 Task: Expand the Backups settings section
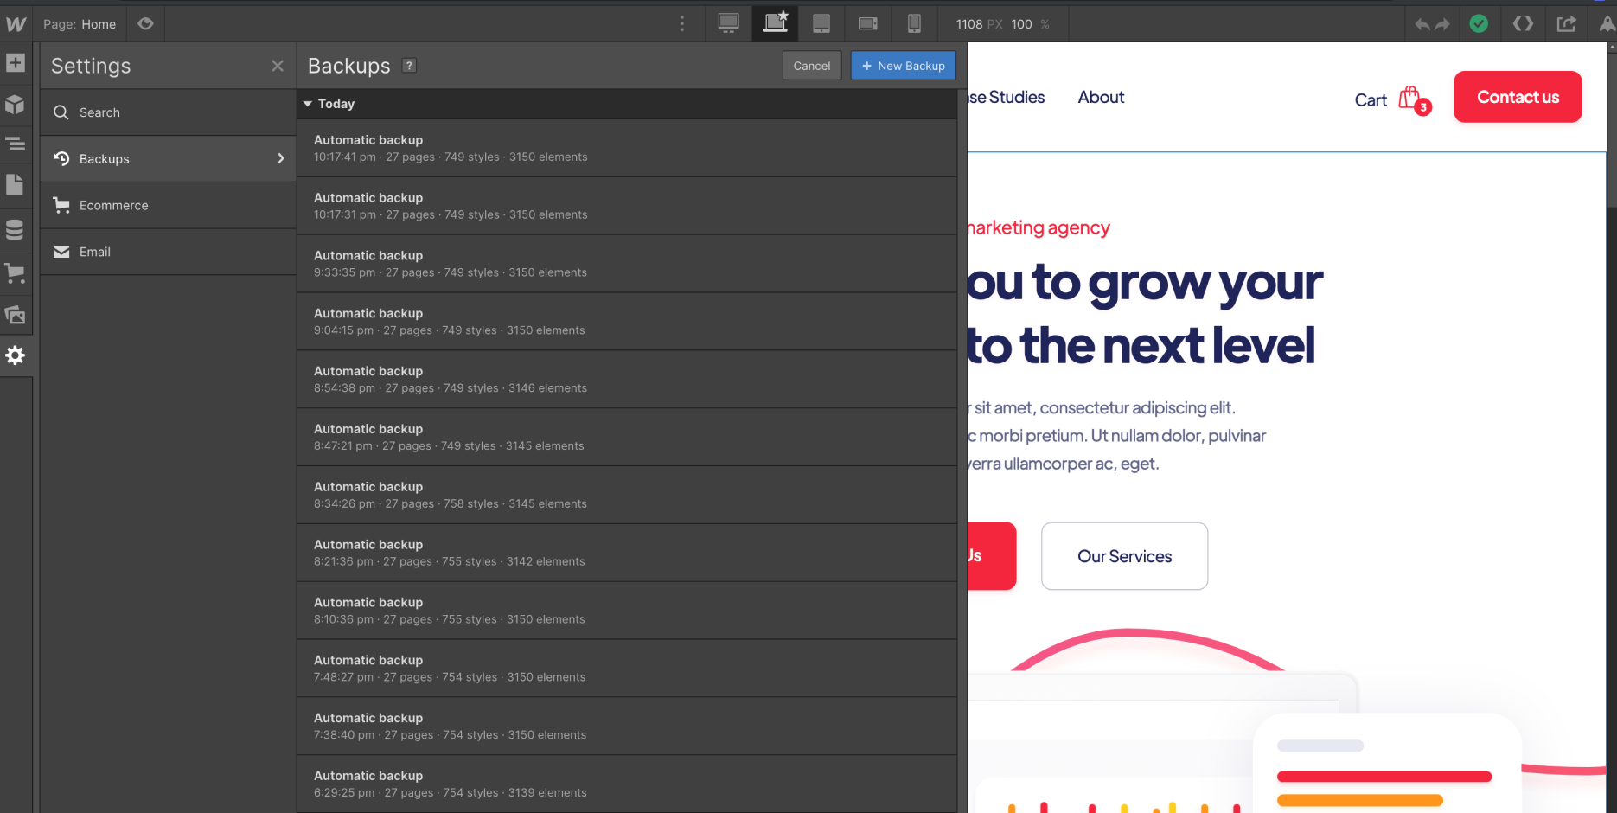[x=168, y=158]
